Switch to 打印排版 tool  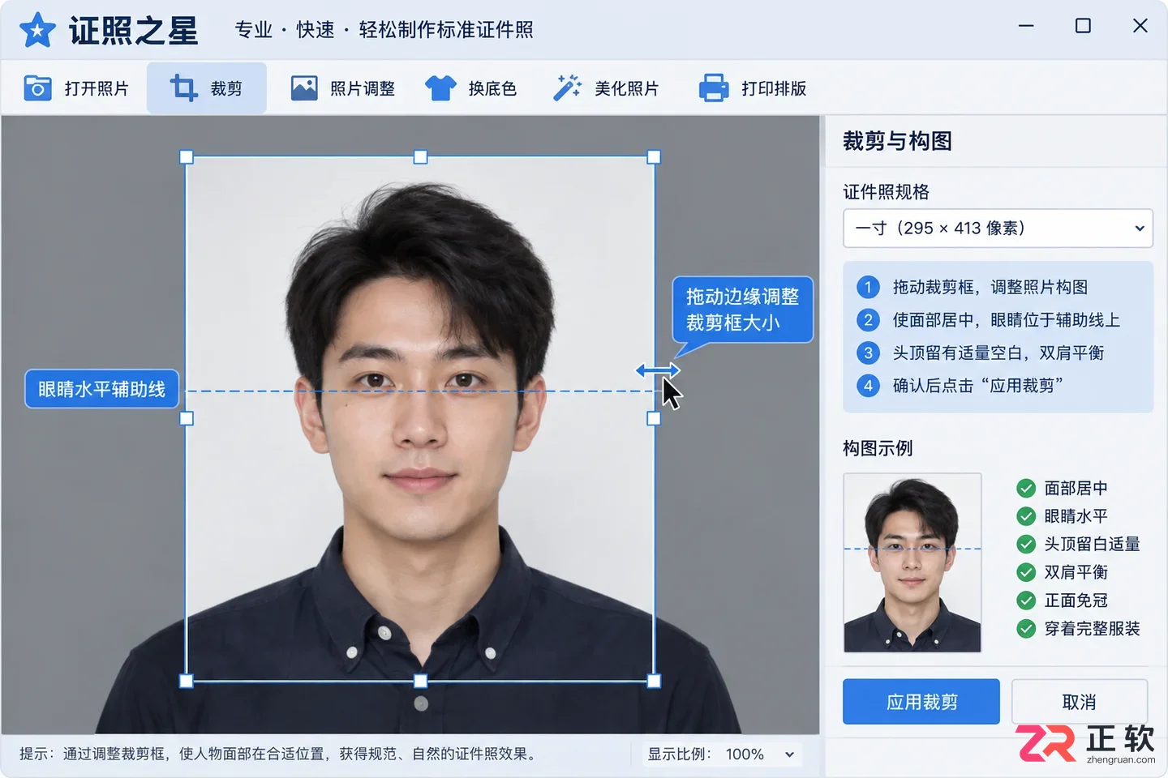[754, 88]
